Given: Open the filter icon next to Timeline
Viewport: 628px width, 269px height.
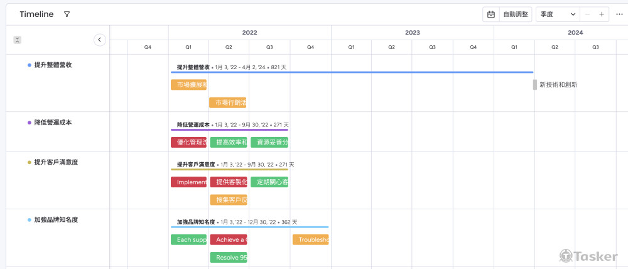Looking at the screenshot, I should (67, 14).
